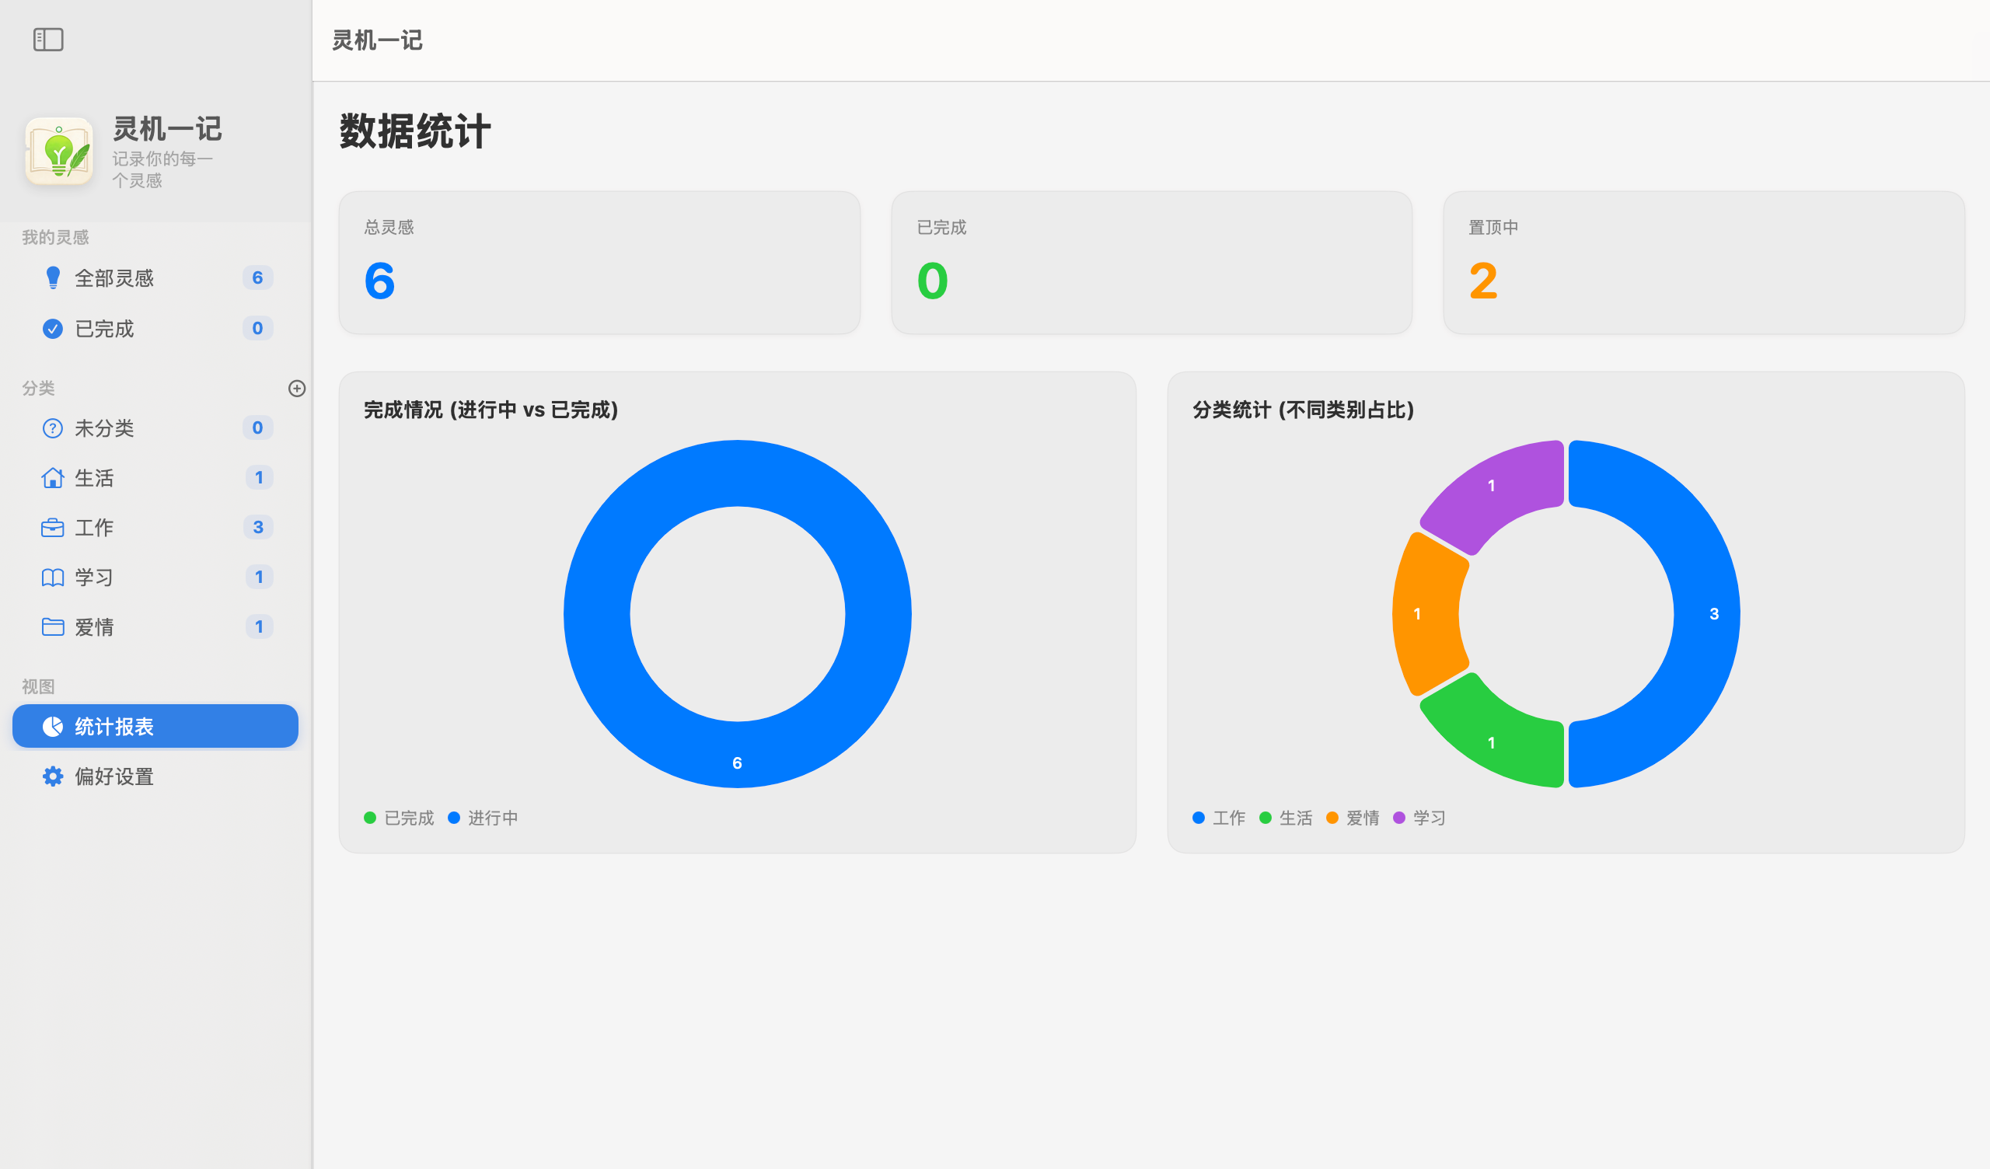Click the 总灵感 summary card

click(x=599, y=262)
